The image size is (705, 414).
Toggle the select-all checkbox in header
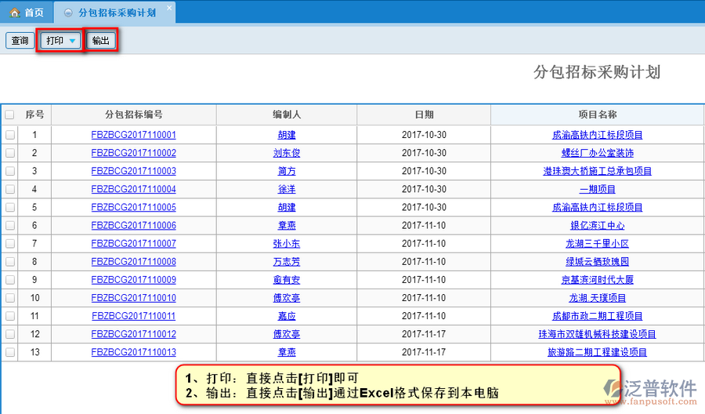tap(10, 114)
